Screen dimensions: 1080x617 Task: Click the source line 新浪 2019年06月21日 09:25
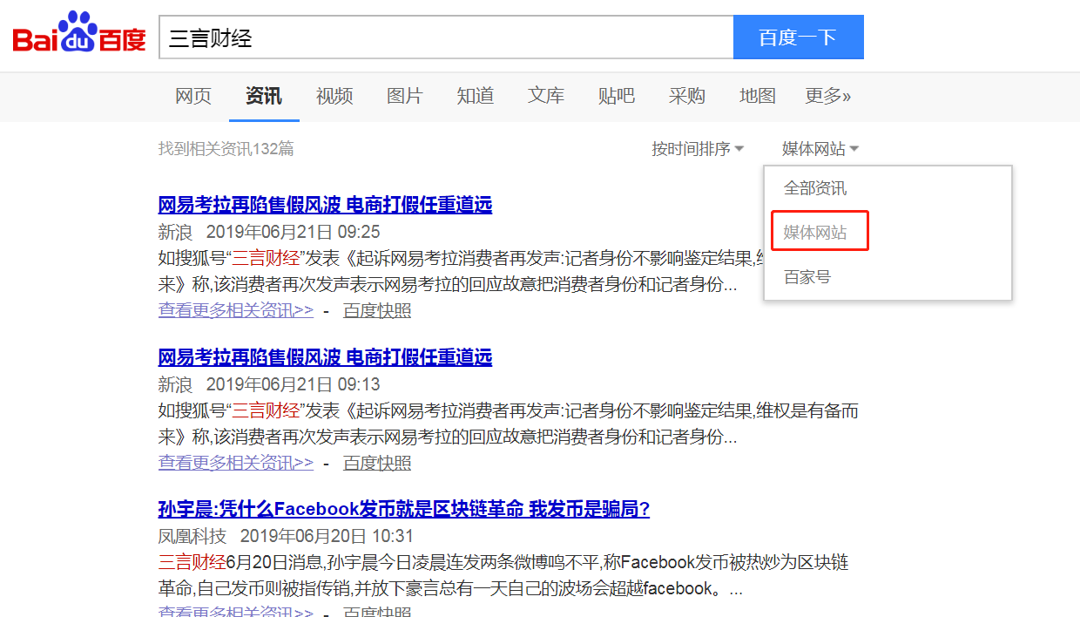click(x=269, y=233)
